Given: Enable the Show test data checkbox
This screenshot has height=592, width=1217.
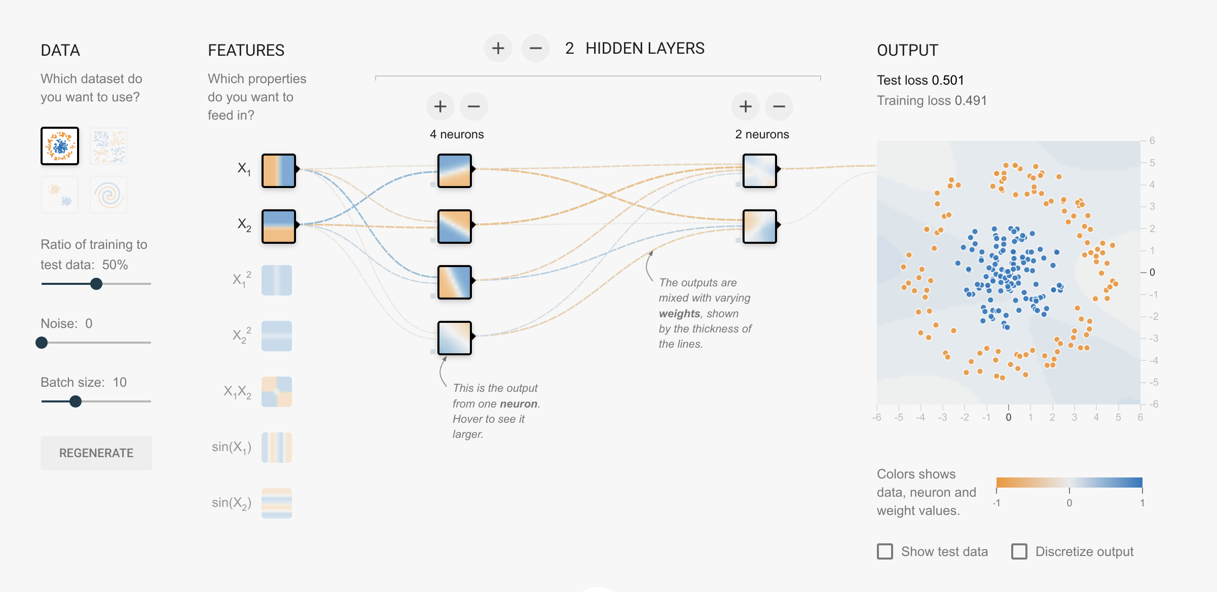Looking at the screenshot, I should point(885,551).
